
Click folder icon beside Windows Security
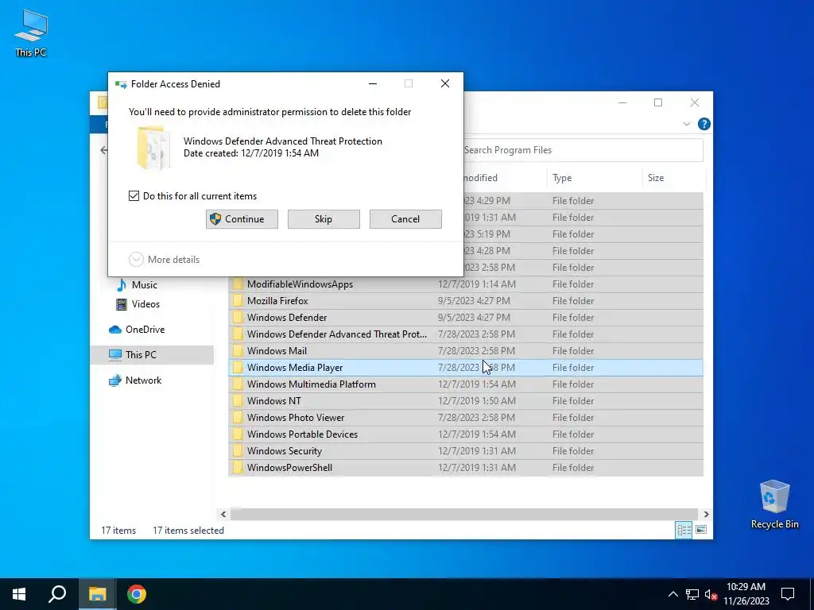click(238, 451)
